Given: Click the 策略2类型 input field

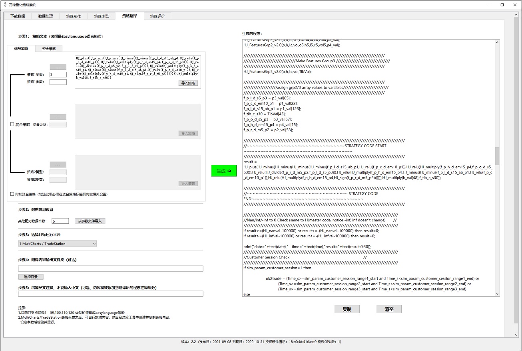Looking at the screenshot, I should [58, 172].
